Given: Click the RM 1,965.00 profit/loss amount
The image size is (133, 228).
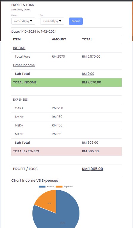Looking at the screenshot, I should point(93,169).
